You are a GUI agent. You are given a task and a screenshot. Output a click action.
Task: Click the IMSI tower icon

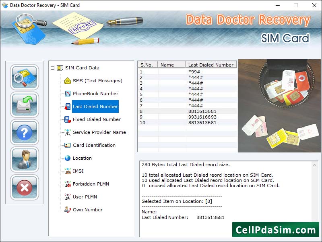(x=68, y=171)
